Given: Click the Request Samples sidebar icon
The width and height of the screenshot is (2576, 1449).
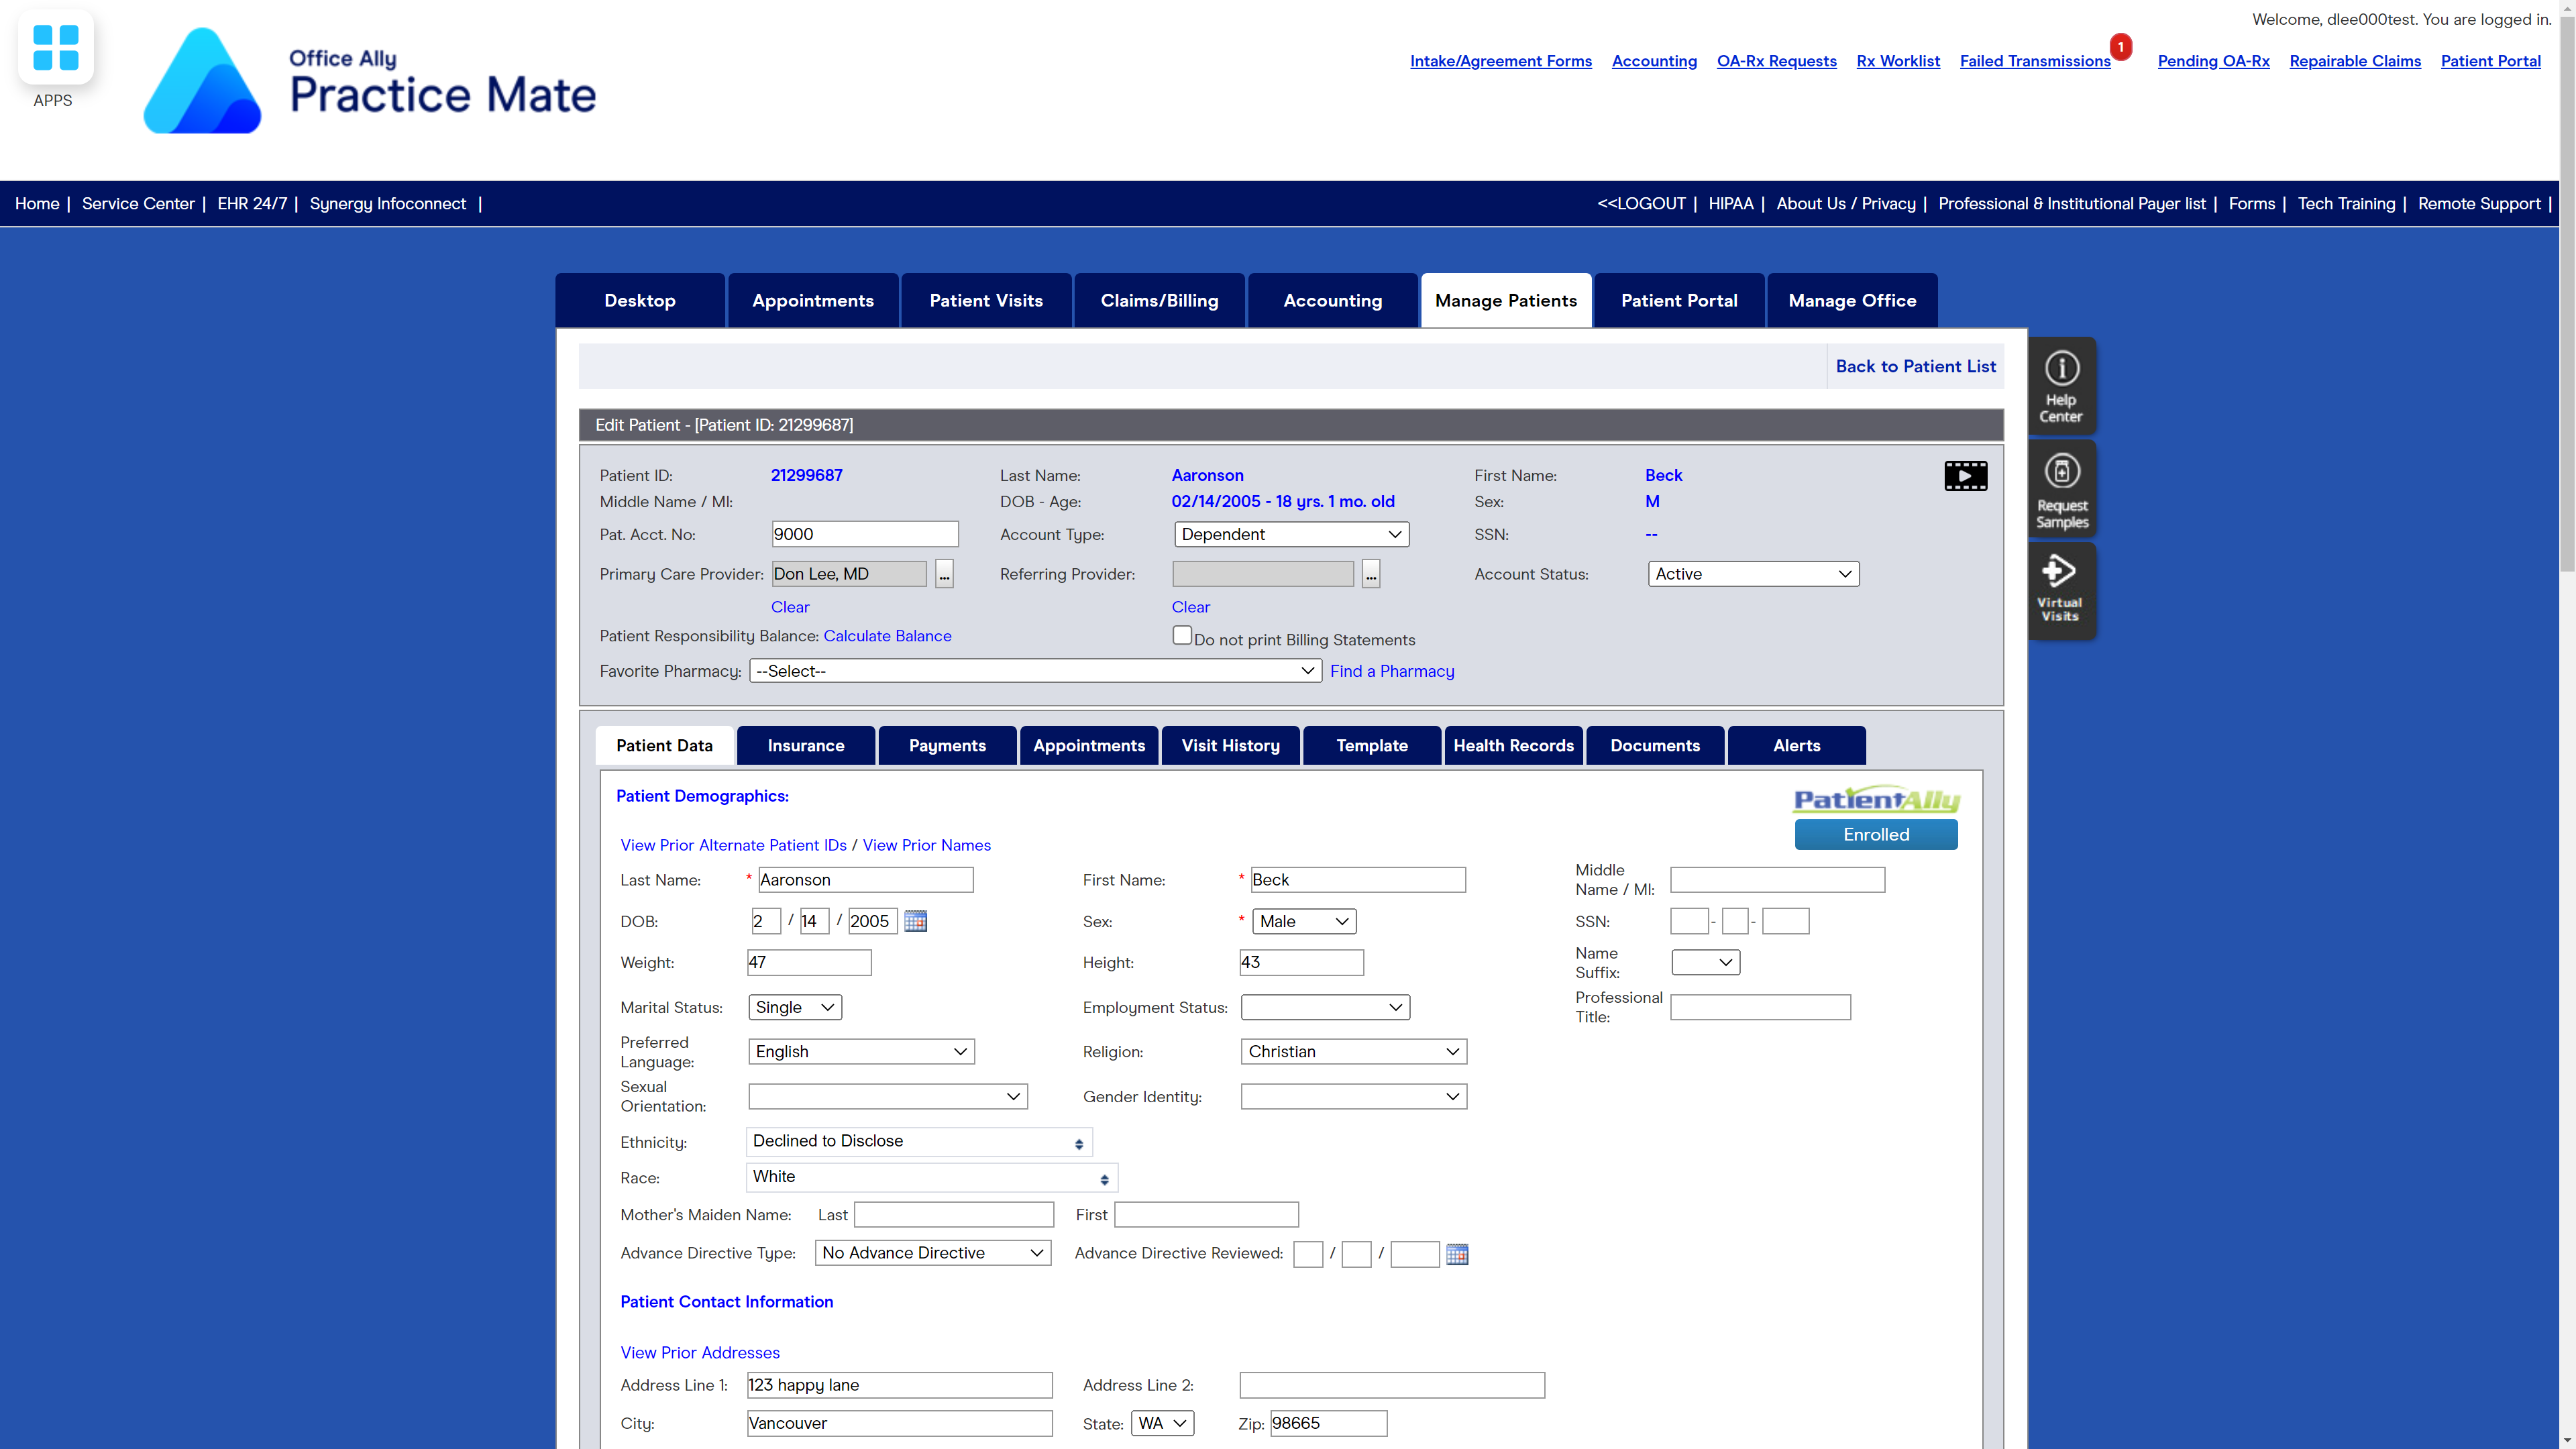Looking at the screenshot, I should (x=2061, y=489).
